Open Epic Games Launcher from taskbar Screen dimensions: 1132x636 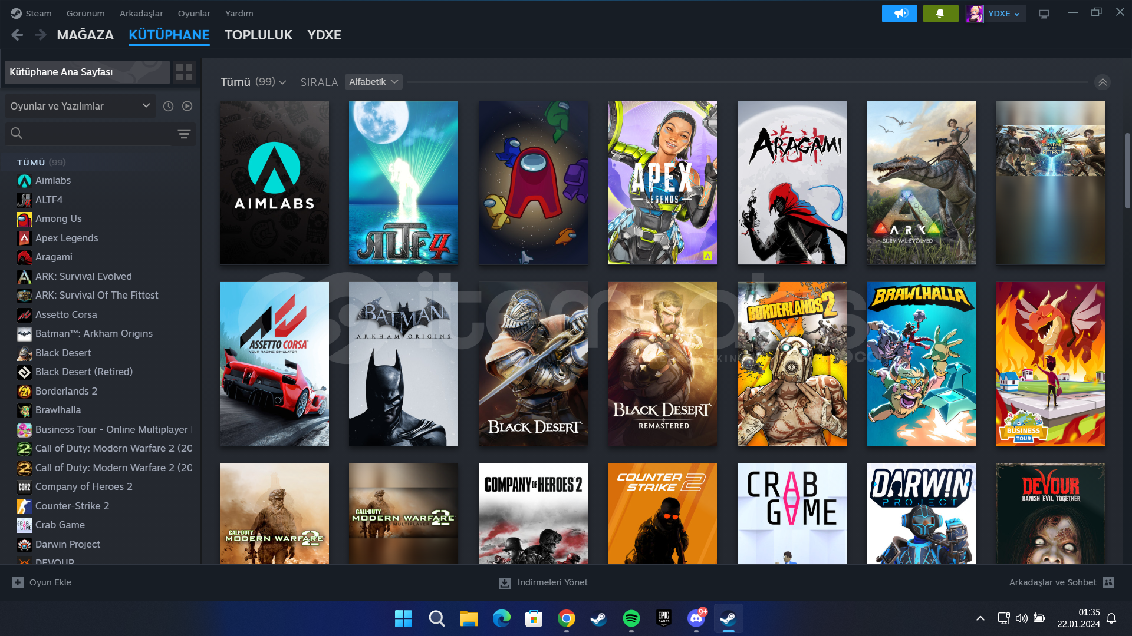[x=664, y=618]
